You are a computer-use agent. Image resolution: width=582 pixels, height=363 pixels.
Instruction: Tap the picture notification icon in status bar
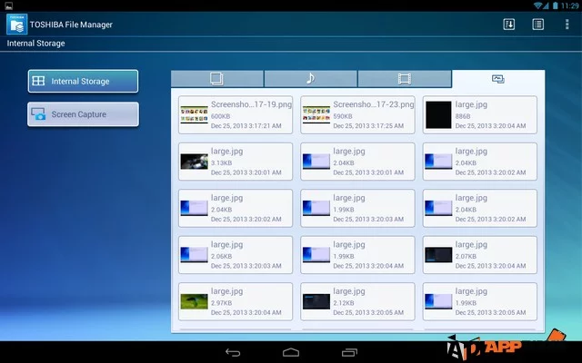(x=8, y=5)
